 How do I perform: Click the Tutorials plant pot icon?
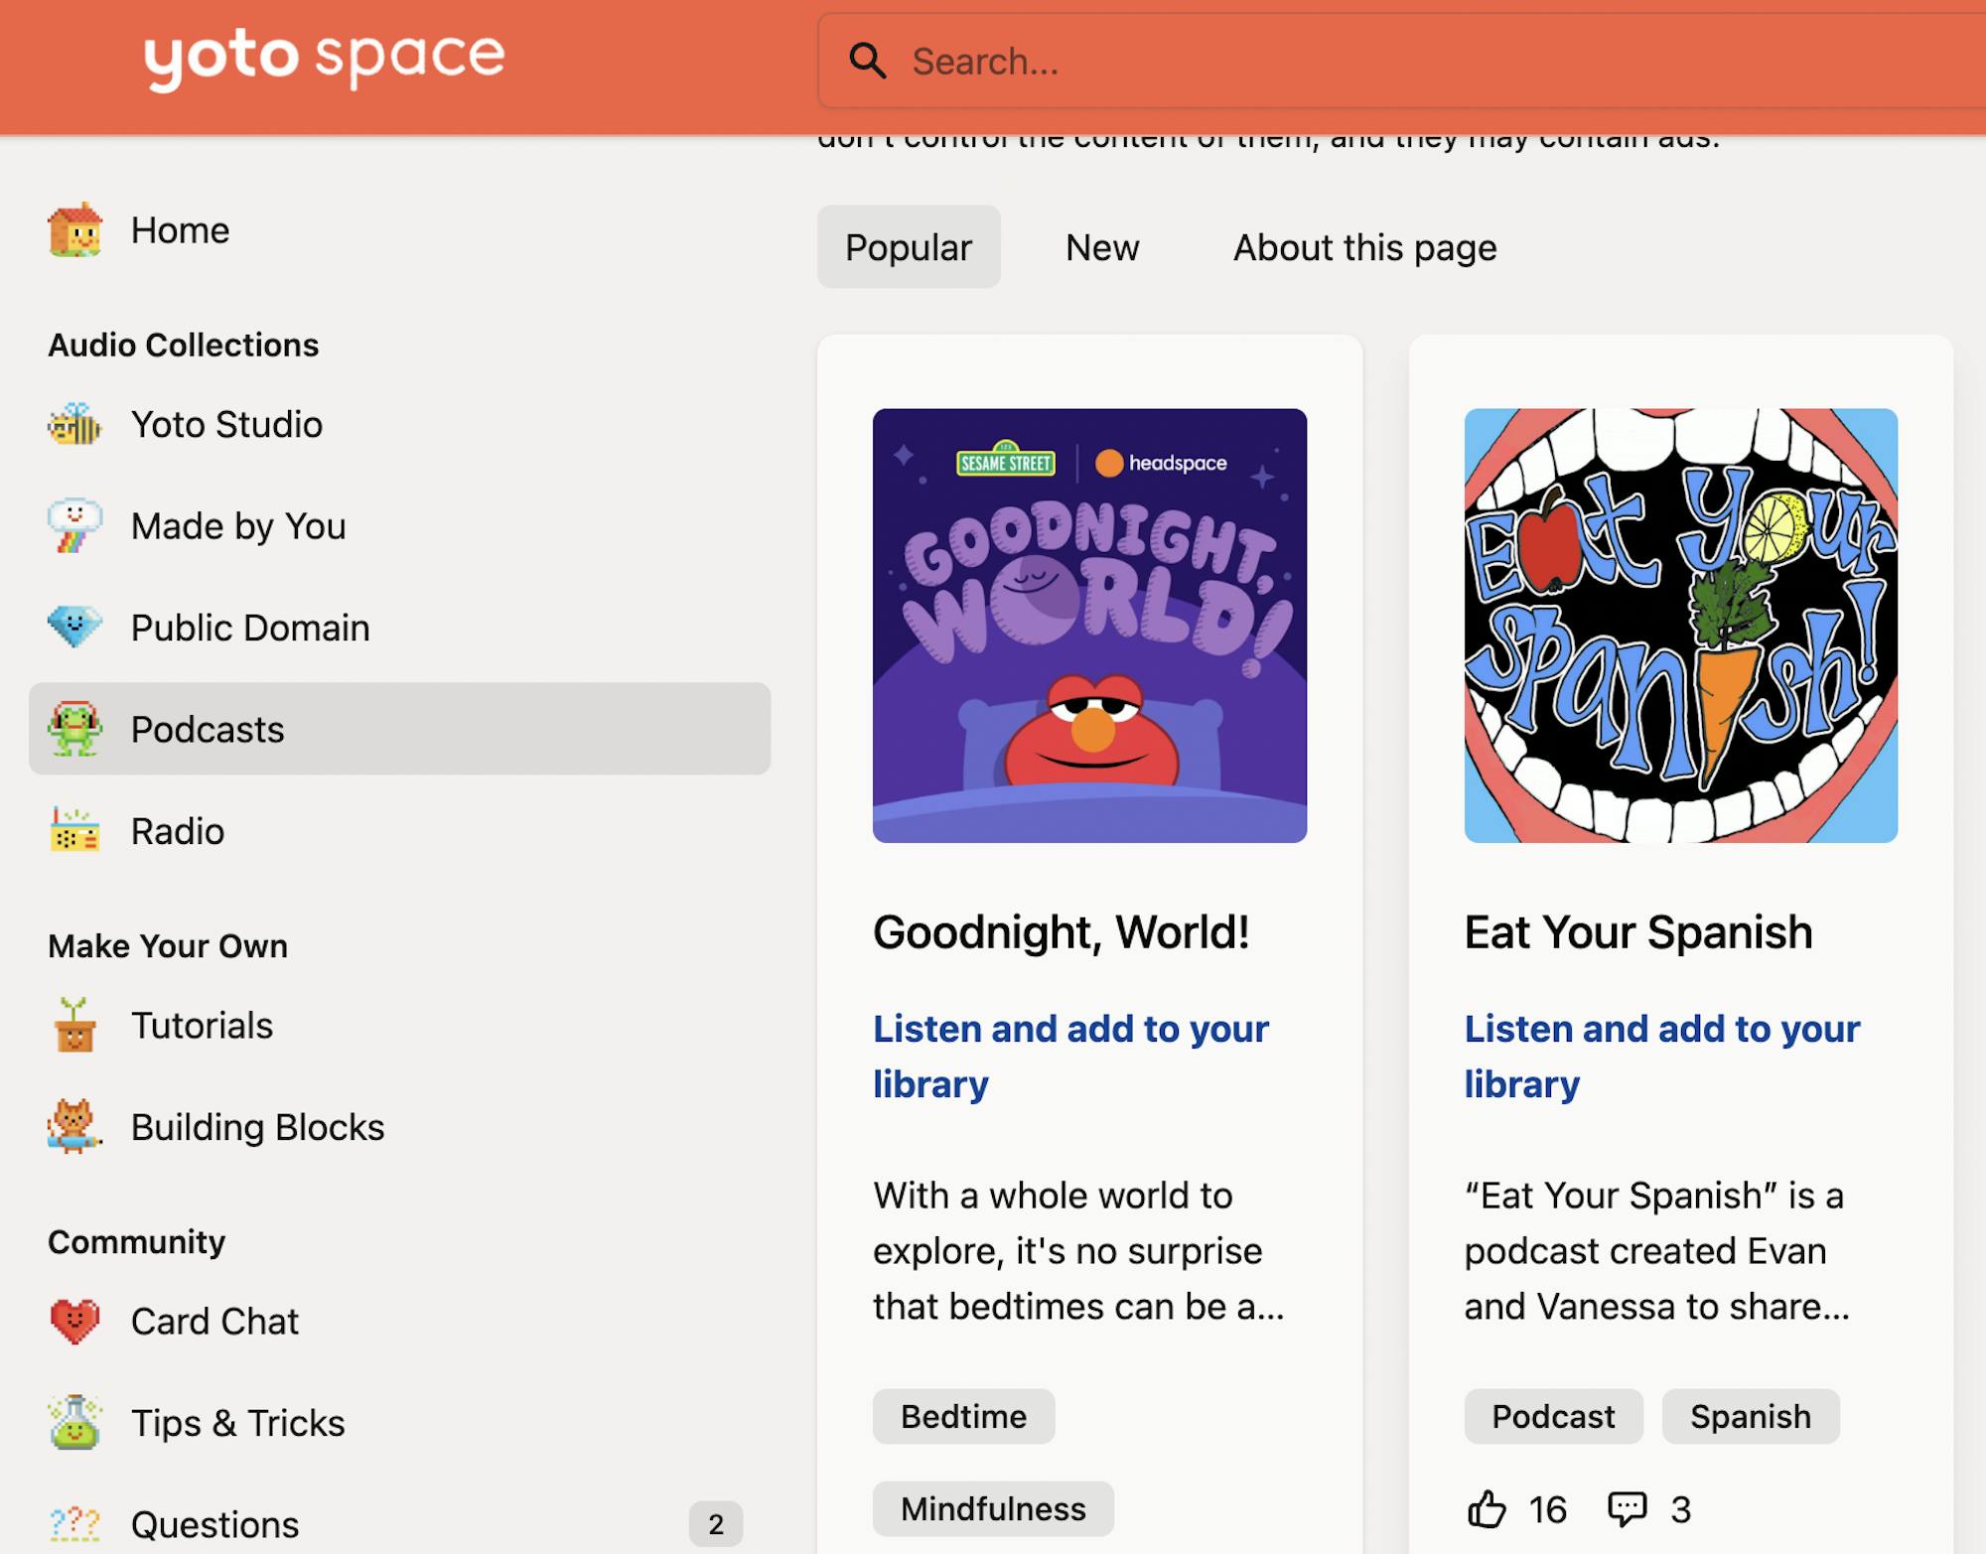point(74,1026)
